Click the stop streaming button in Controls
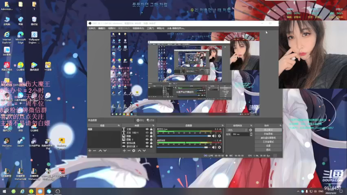 268,130
